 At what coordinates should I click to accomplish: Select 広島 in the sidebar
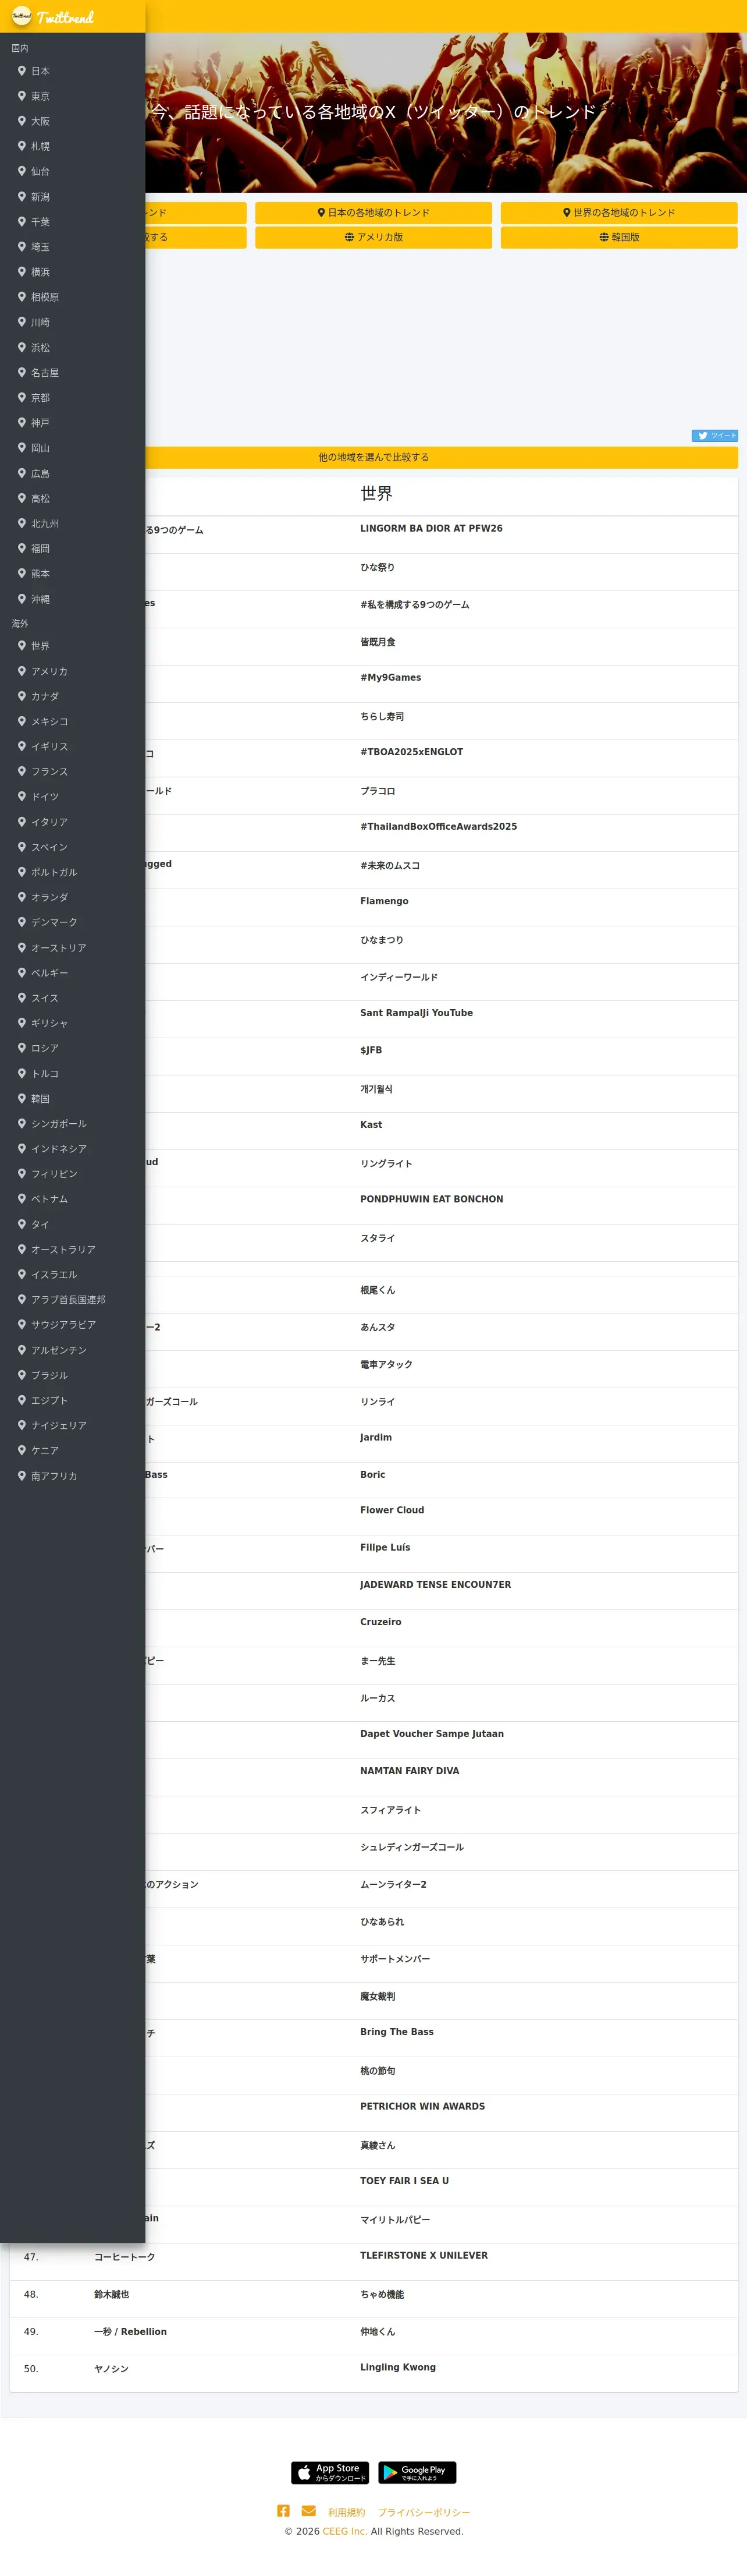[40, 473]
